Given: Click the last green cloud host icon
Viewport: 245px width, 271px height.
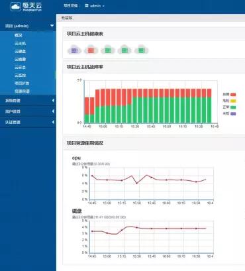Looking at the screenshot, I should [141, 50].
